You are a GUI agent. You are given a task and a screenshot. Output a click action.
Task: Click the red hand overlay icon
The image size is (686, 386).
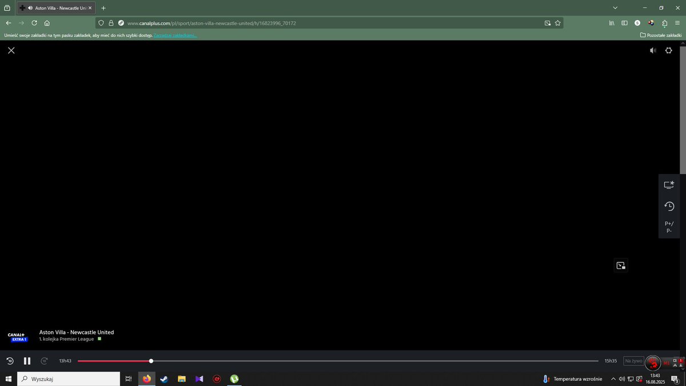652,363
